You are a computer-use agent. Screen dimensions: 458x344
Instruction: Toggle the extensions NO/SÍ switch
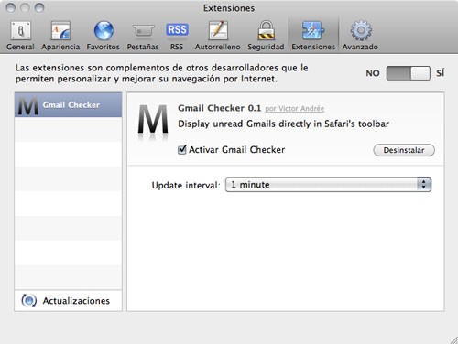point(409,73)
